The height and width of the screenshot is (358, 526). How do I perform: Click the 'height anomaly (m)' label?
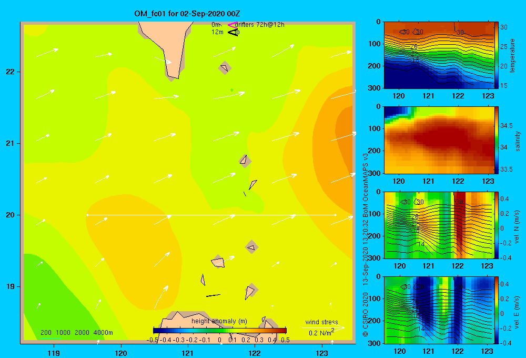pos(219,321)
